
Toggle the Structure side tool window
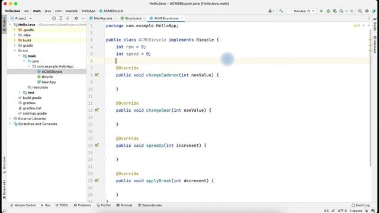[4, 165]
